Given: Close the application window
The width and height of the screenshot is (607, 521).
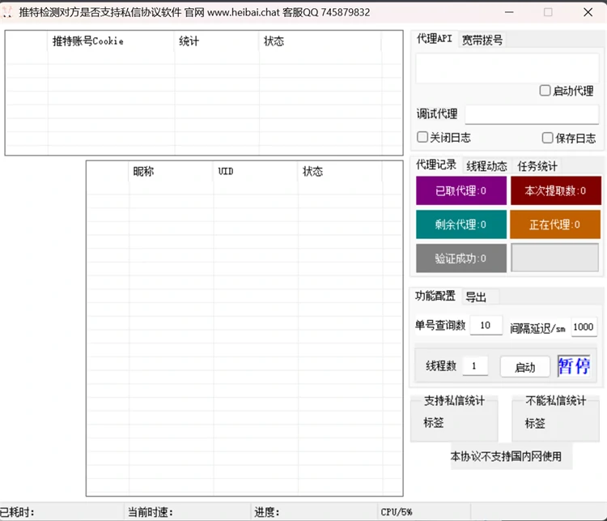Looking at the screenshot, I should click(x=588, y=12).
